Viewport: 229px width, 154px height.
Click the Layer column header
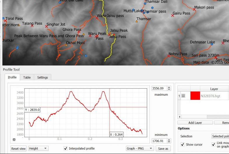tap(214, 89)
